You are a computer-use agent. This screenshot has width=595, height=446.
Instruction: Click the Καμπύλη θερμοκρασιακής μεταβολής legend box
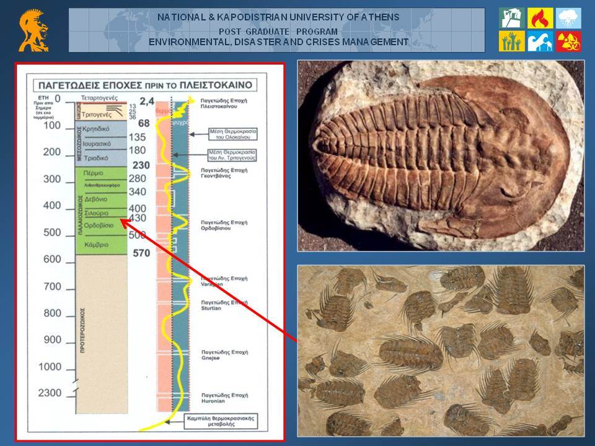(221, 421)
